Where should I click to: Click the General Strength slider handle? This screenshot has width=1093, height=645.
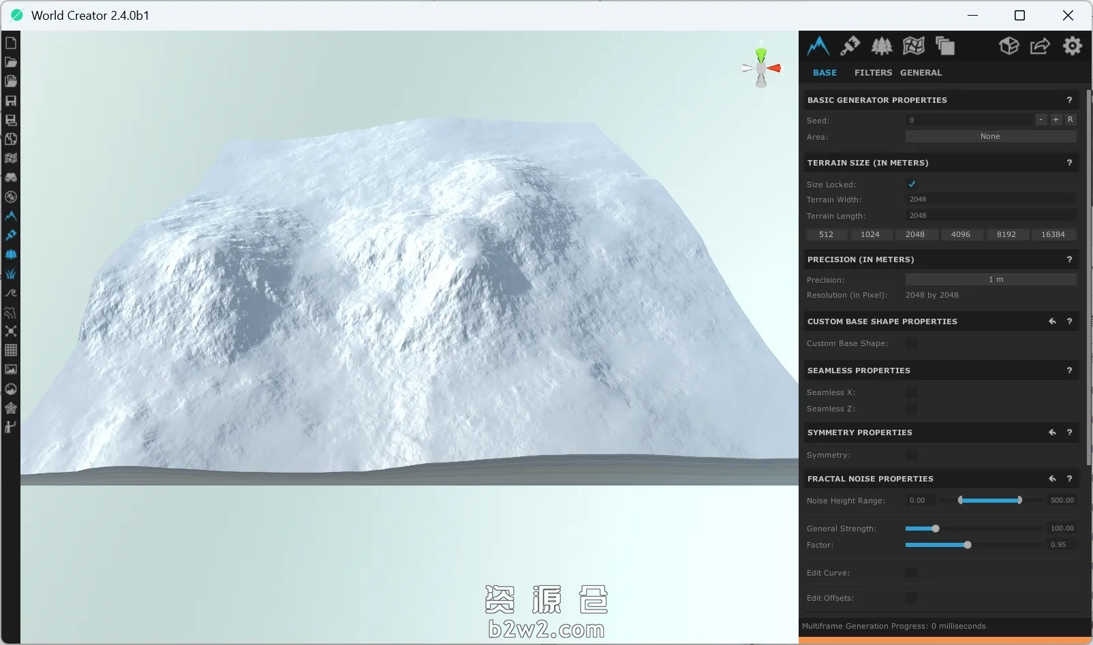(936, 529)
